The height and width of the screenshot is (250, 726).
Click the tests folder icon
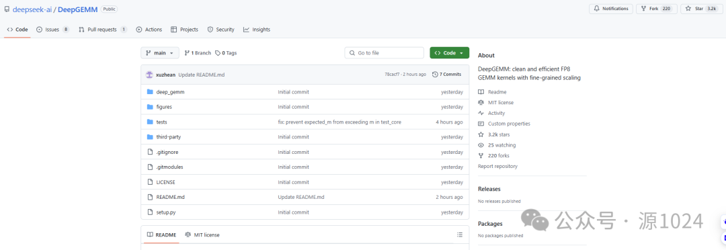point(150,122)
